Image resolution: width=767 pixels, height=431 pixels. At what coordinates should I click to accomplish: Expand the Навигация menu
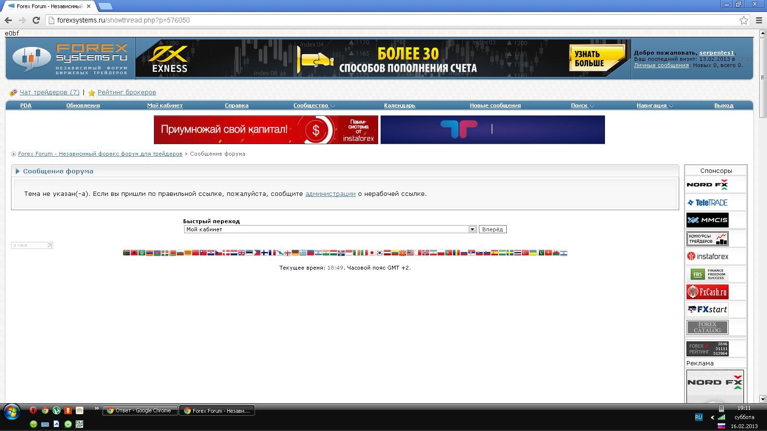[x=655, y=105]
